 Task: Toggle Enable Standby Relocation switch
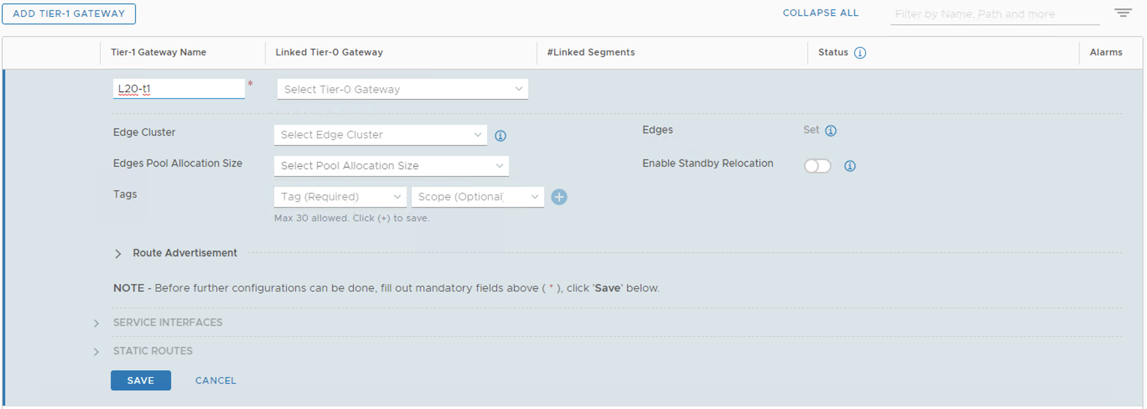click(817, 166)
